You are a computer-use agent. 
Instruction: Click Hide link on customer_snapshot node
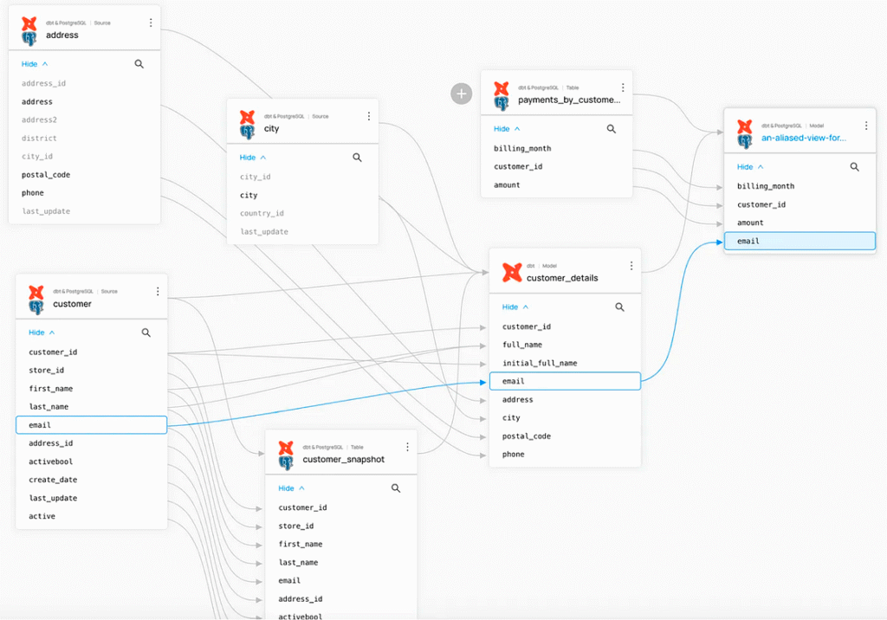[x=285, y=488]
